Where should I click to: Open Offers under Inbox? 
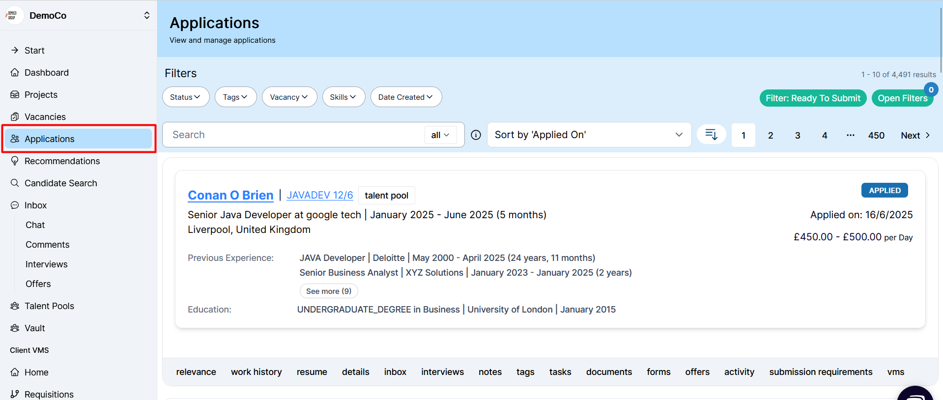(38, 284)
